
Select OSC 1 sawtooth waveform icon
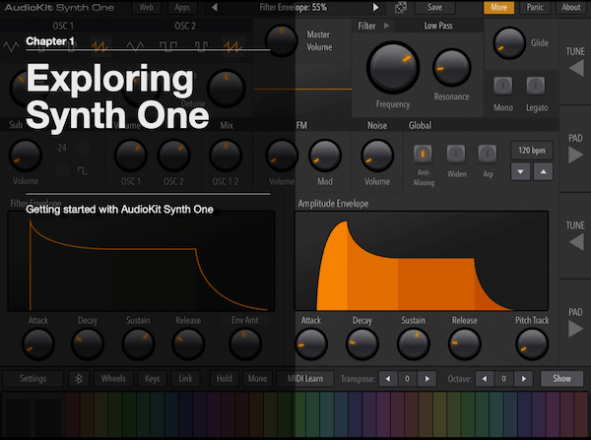click(100, 46)
